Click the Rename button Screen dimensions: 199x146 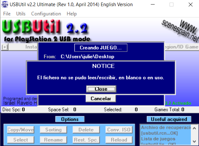point(53,140)
